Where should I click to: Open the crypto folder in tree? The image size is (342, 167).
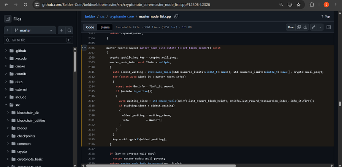tap(22, 151)
